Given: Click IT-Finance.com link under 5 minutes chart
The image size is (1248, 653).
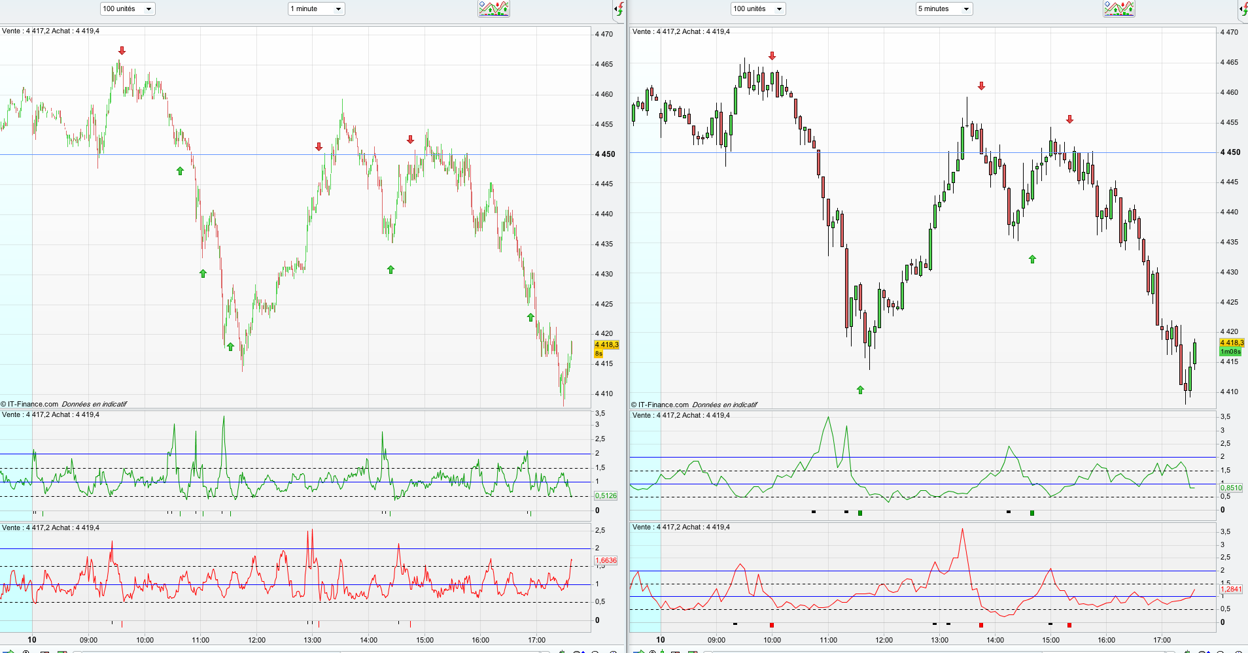Looking at the screenshot, I should click(663, 405).
